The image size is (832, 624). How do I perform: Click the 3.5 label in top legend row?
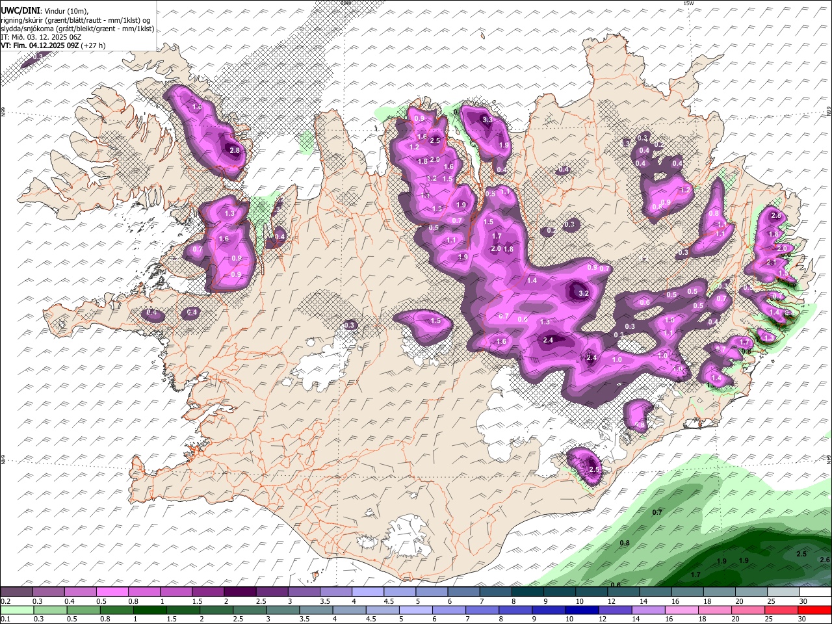[325, 601]
